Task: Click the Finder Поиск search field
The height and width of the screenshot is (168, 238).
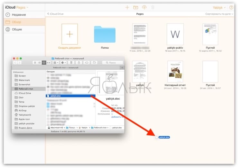Action: tap(113, 63)
